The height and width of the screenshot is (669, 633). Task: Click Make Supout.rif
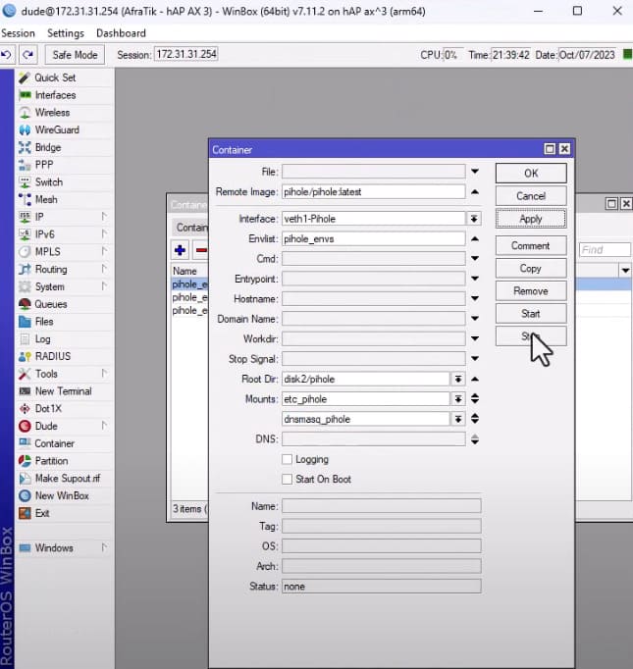(x=68, y=479)
